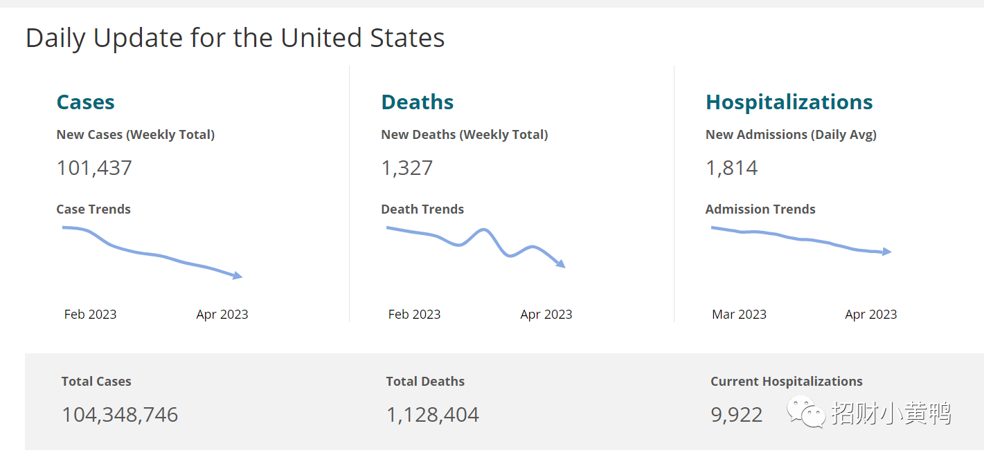This screenshot has height=457, width=984.
Task: Click the Apr 2023 label under Death Trends
Action: tap(546, 315)
